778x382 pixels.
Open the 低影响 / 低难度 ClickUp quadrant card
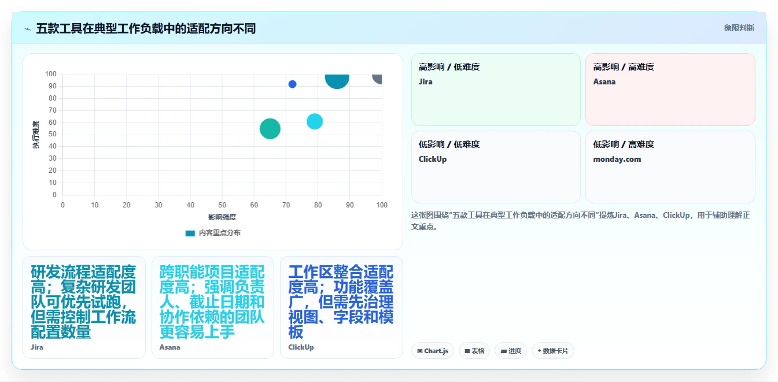496,167
